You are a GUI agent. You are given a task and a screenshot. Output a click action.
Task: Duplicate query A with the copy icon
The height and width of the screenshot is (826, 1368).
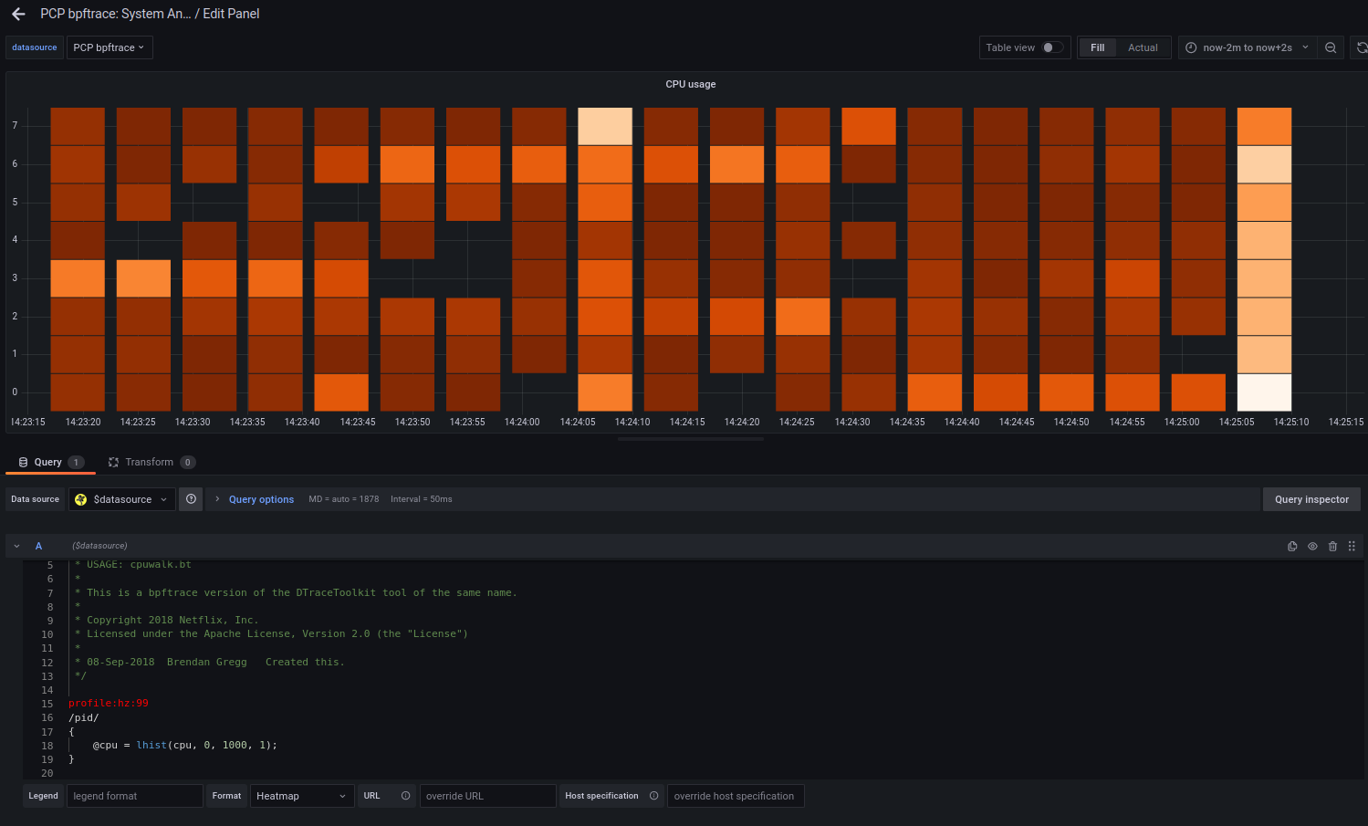pos(1292,546)
